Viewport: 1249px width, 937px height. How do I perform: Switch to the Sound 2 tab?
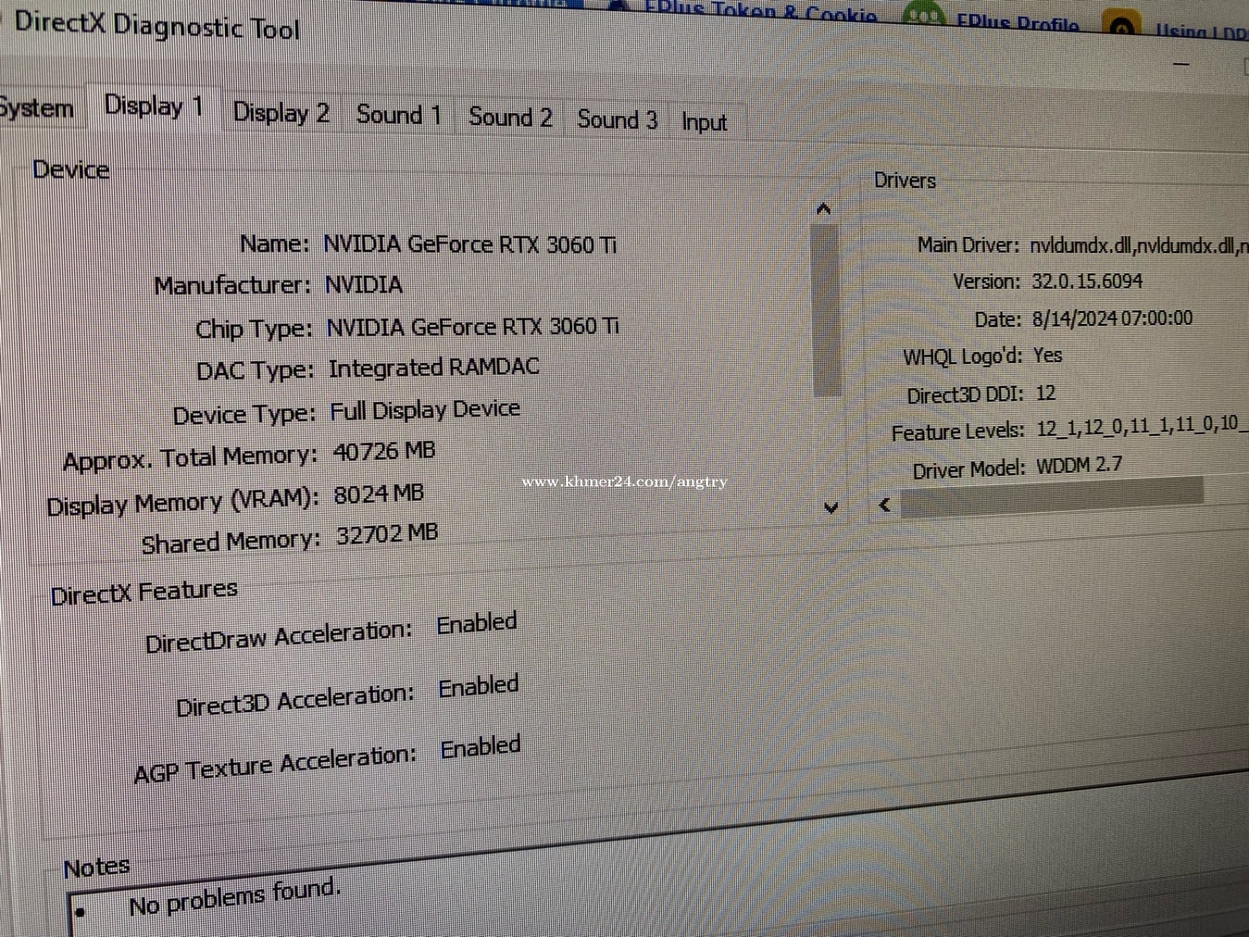click(x=510, y=117)
